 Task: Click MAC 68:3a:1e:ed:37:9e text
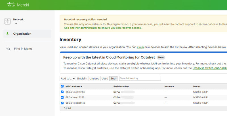(x=75, y=92)
